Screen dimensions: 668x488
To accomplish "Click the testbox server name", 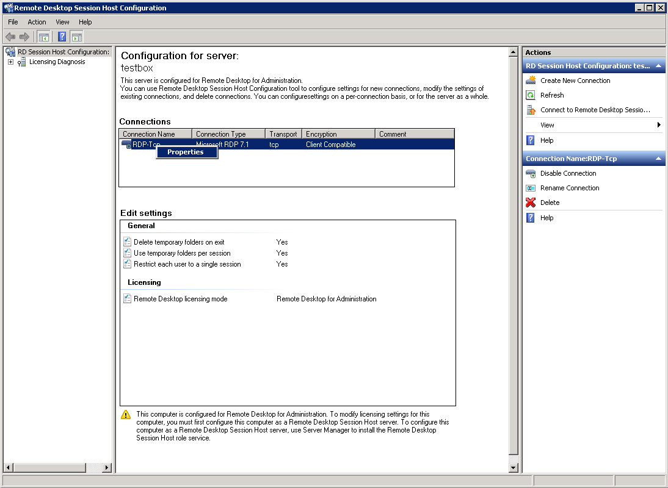I will tap(137, 68).
